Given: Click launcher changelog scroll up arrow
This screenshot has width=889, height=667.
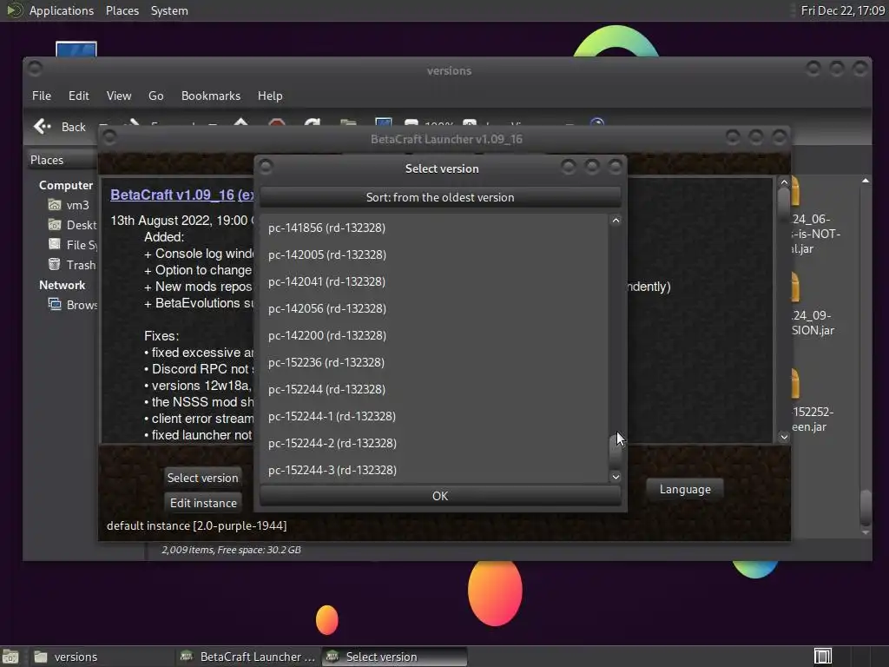Looking at the screenshot, I should [784, 182].
